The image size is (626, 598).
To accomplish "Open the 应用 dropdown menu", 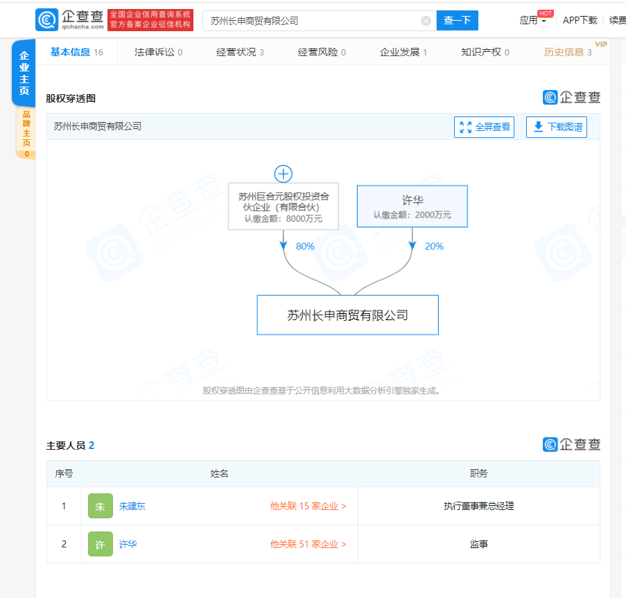I will click(532, 21).
